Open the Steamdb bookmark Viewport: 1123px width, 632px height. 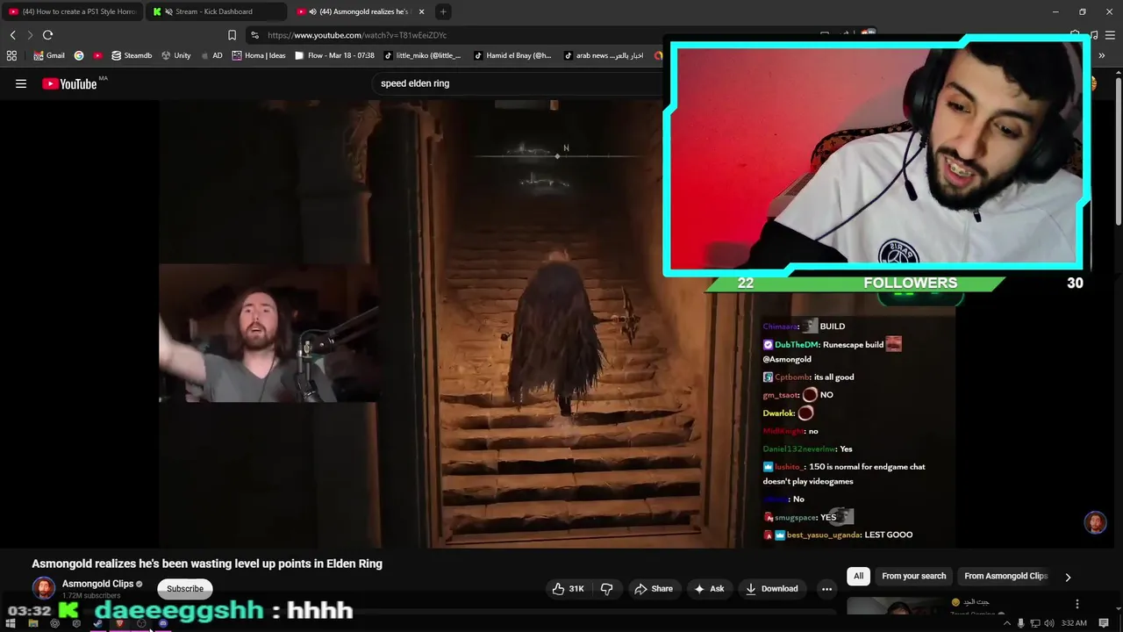pyautogui.click(x=132, y=55)
